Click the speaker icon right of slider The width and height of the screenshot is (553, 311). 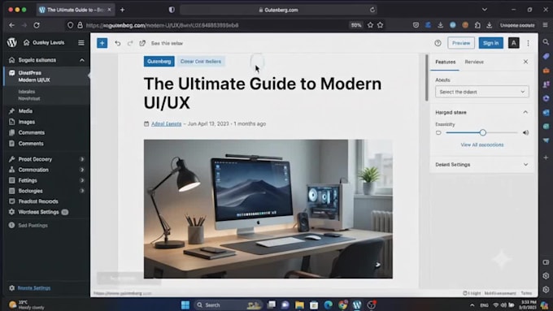click(525, 133)
